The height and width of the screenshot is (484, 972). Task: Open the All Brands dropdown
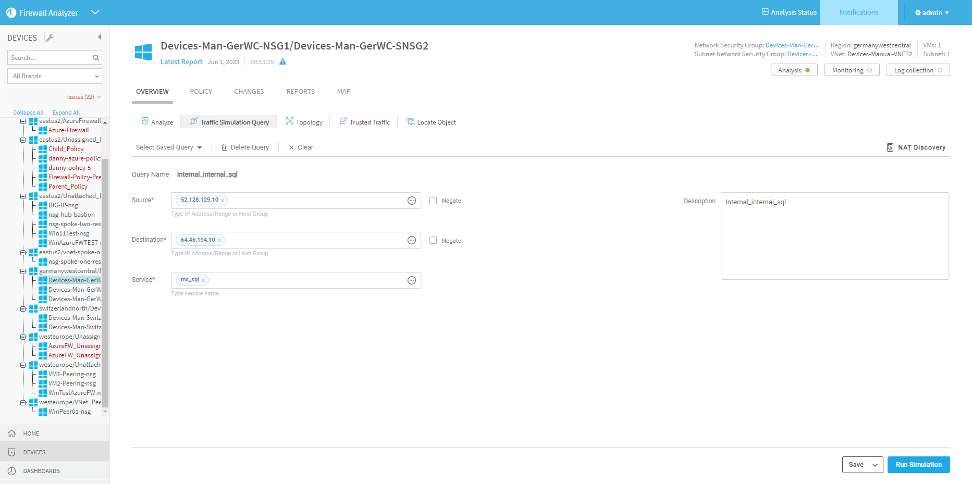55,76
